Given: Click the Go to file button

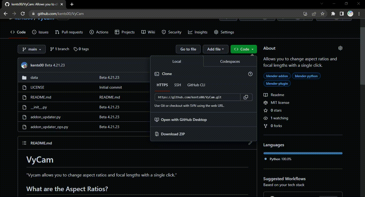Looking at the screenshot, I should tap(188, 49).
